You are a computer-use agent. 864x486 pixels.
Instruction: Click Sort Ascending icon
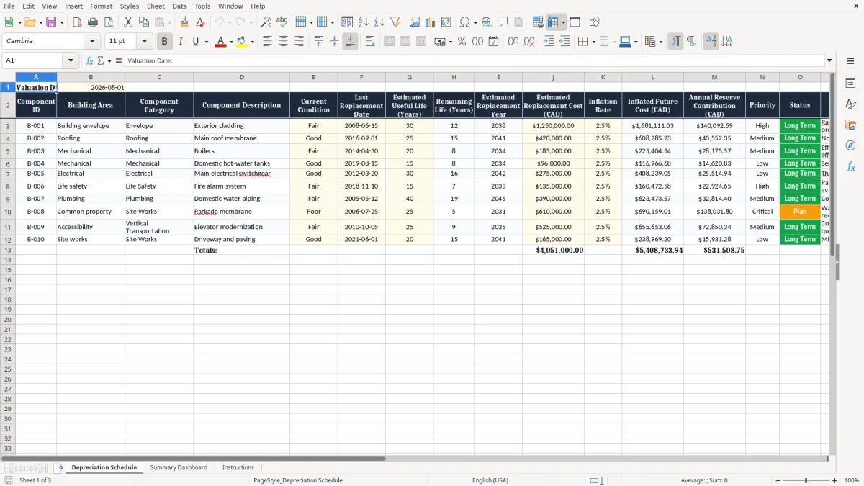pos(363,22)
